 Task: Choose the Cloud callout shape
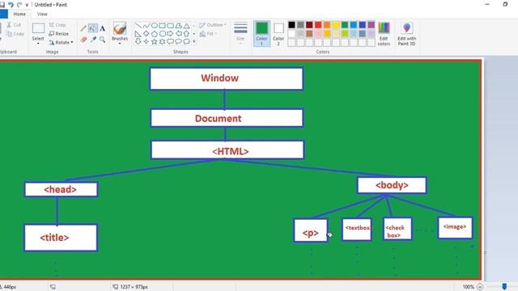click(187, 41)
